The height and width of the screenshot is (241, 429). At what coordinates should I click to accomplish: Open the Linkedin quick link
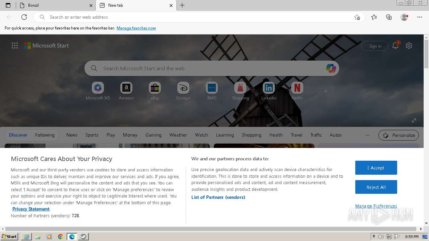[269, 91]
